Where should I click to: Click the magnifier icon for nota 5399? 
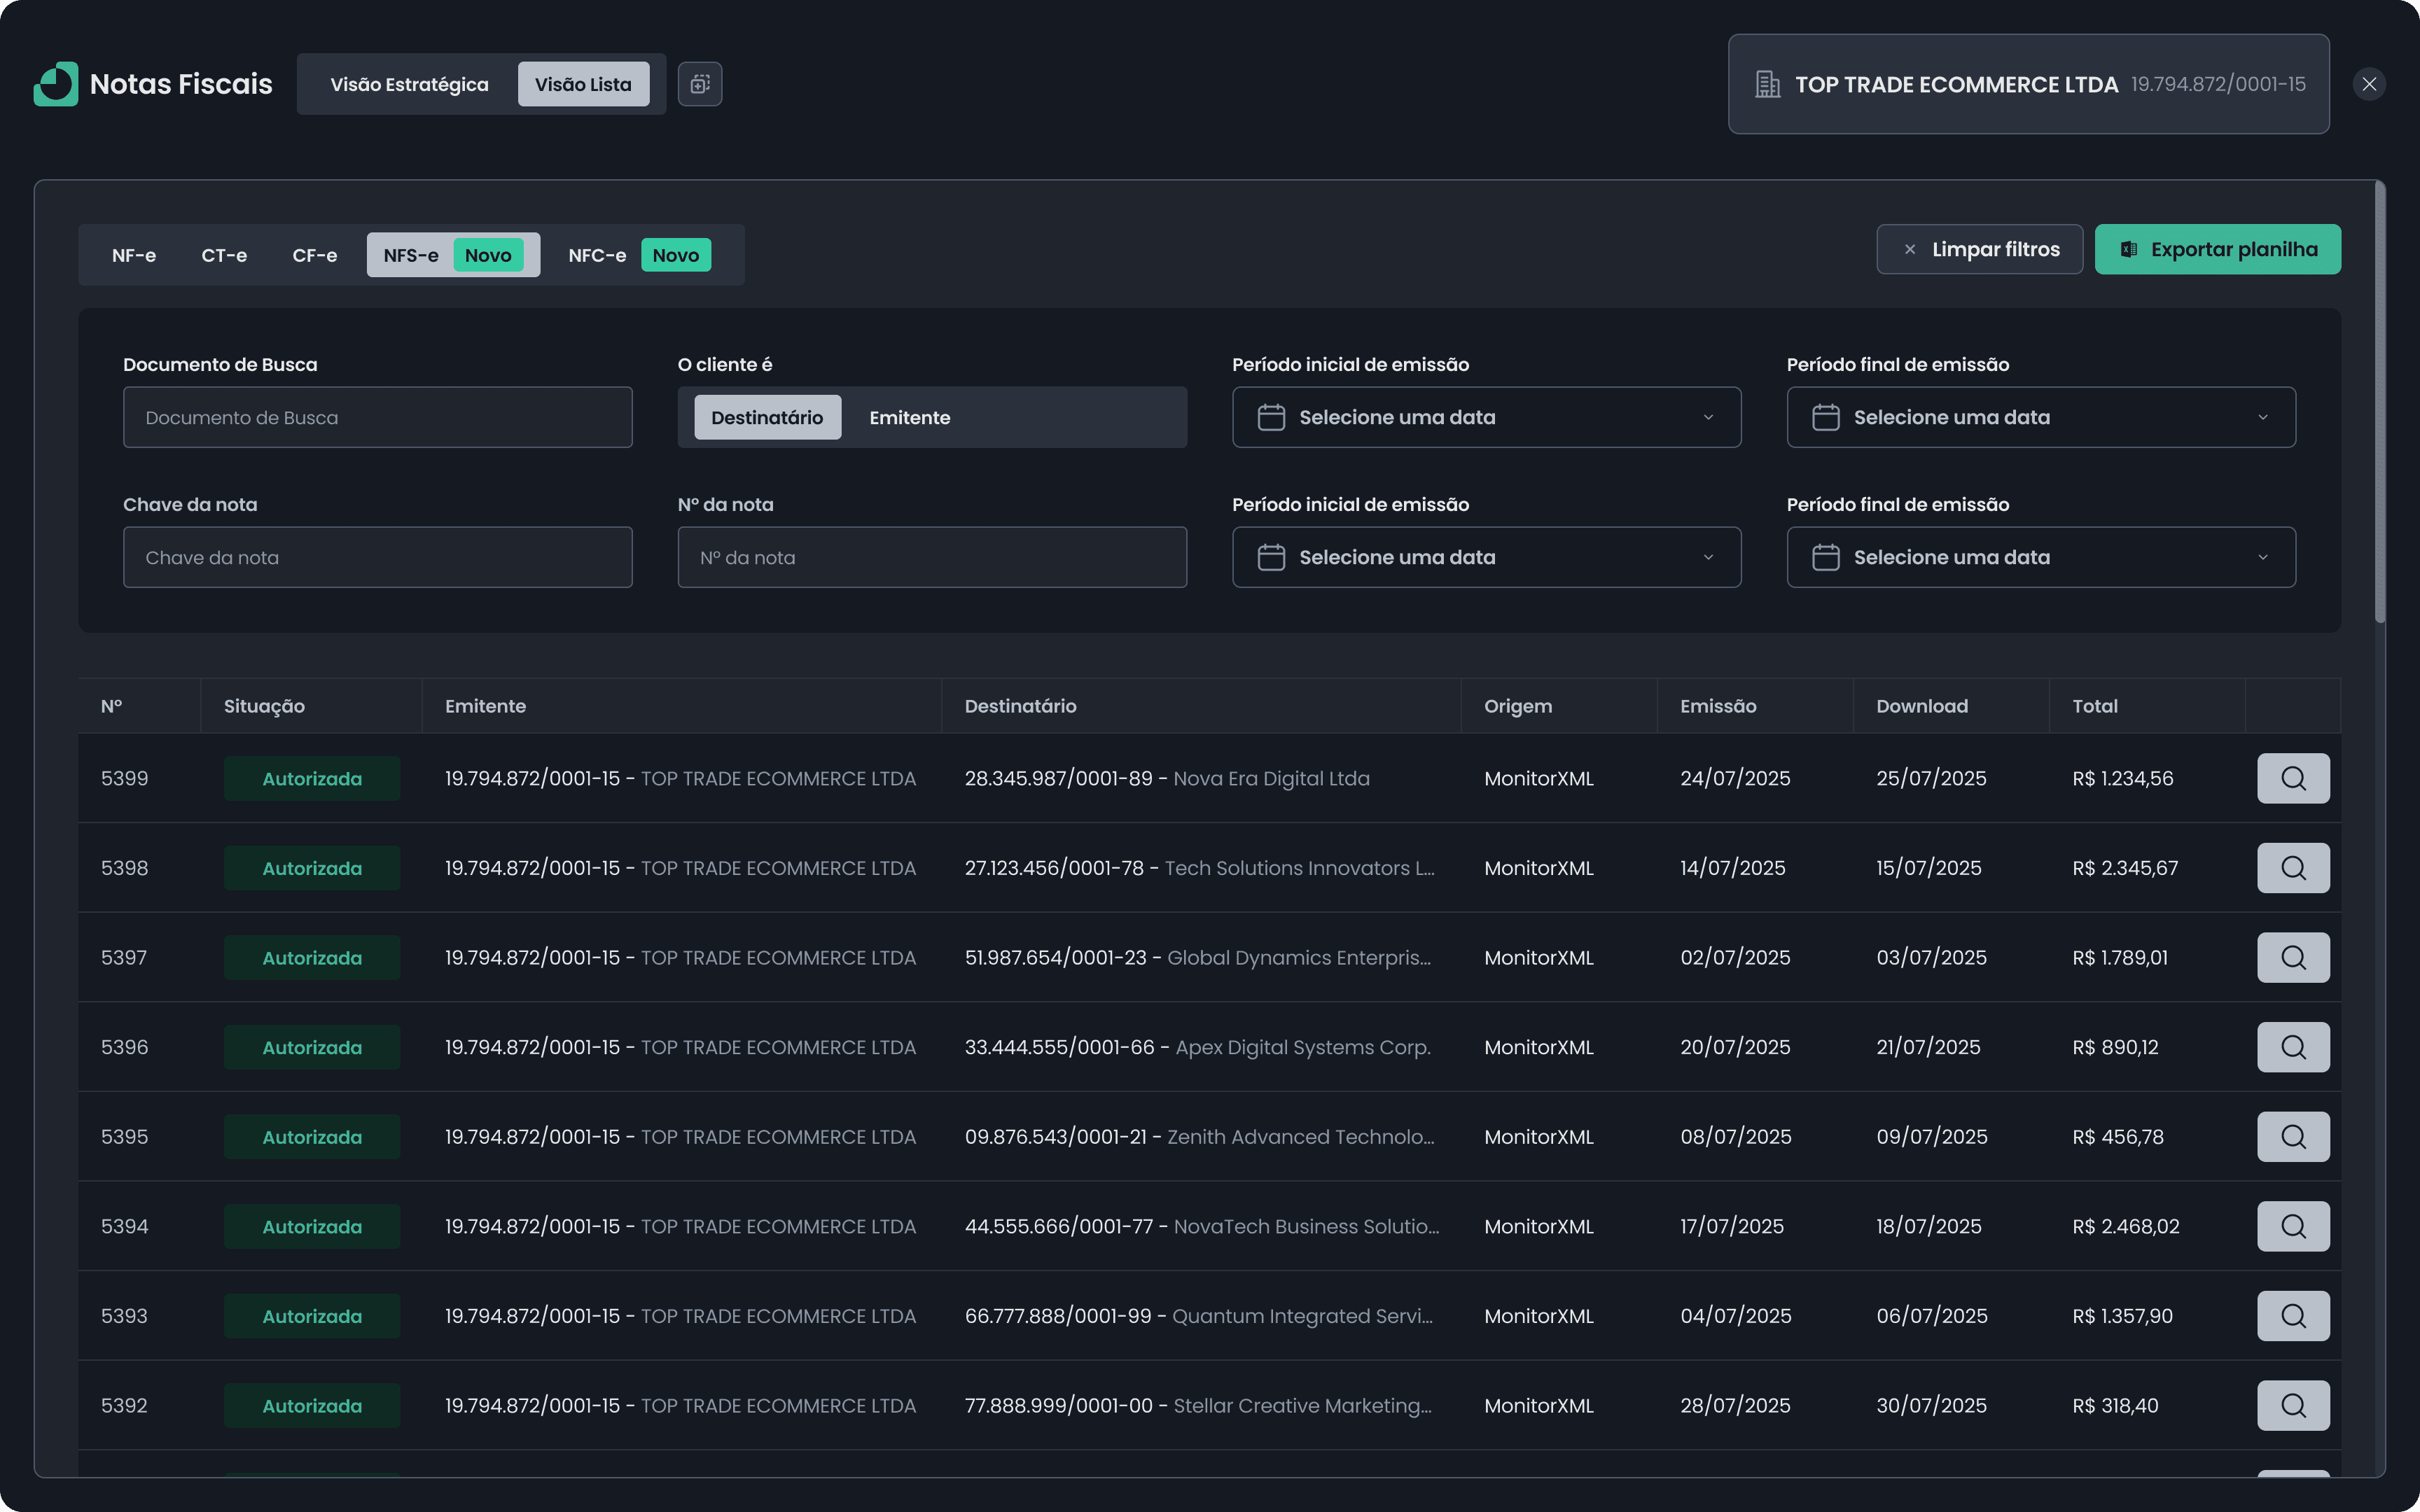[2292, 778]
